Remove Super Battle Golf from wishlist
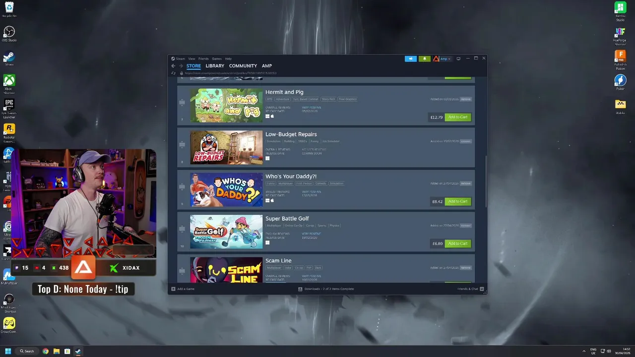This screenshot has width=635, height=357. 465,226
